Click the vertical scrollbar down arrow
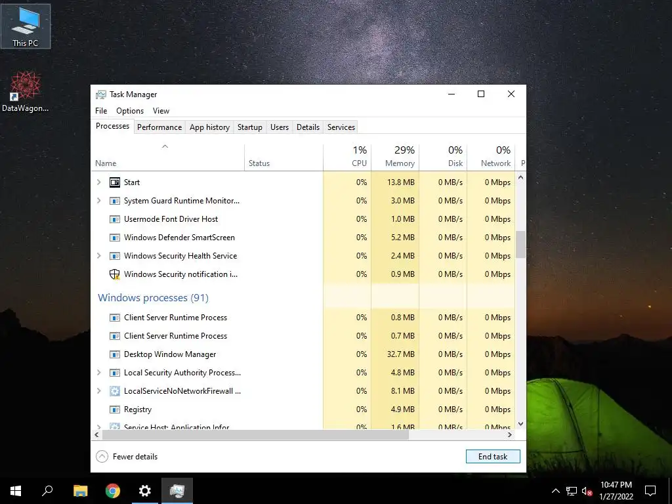Image resolution: width=672 pixels, height=504 pixels. click(x=520, y=424)
